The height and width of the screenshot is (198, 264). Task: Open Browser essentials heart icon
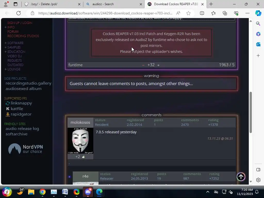236,13
